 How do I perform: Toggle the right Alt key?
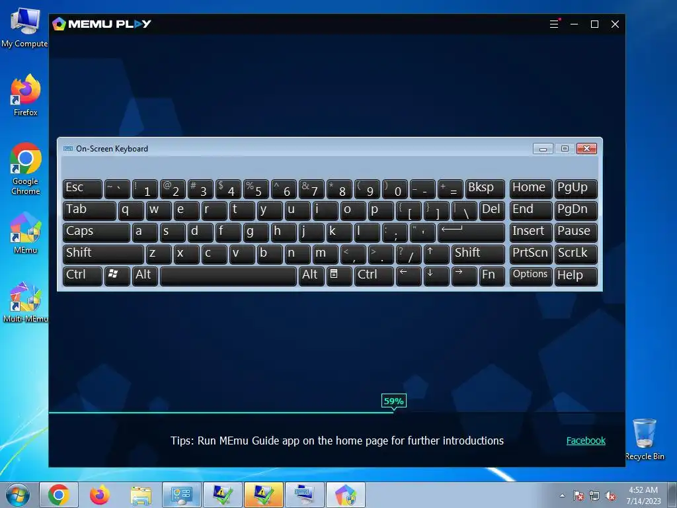(x=311, y=276)
